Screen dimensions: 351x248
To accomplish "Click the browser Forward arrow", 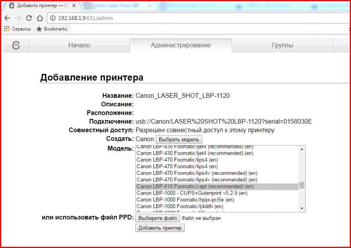I will click(18, 18).
